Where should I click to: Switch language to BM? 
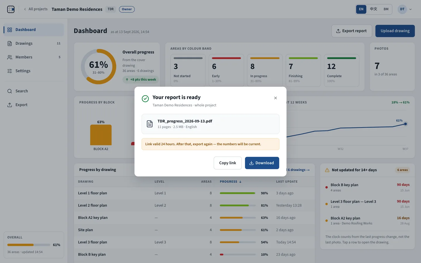tap(386, 9)
